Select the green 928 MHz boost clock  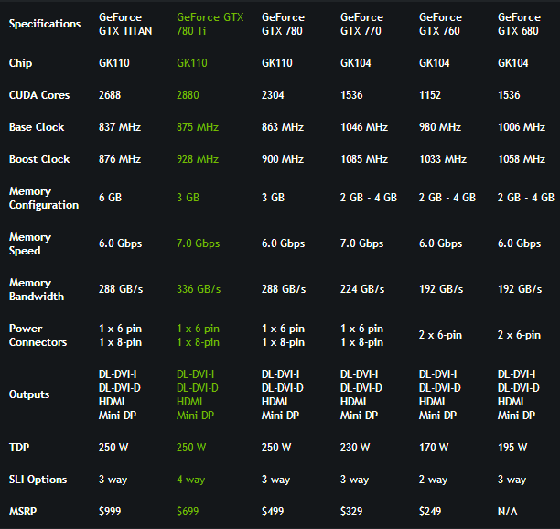click(198, 159)
